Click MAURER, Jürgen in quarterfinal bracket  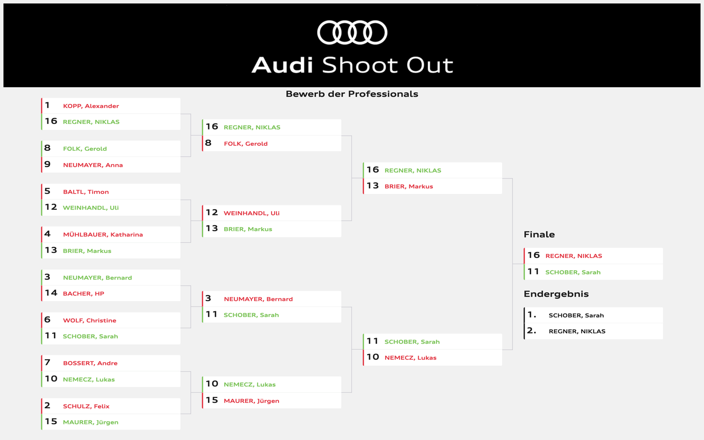coord(272,401)
